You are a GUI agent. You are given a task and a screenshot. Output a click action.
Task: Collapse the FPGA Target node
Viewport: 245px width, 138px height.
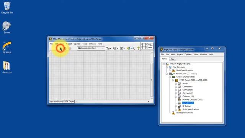173,80
